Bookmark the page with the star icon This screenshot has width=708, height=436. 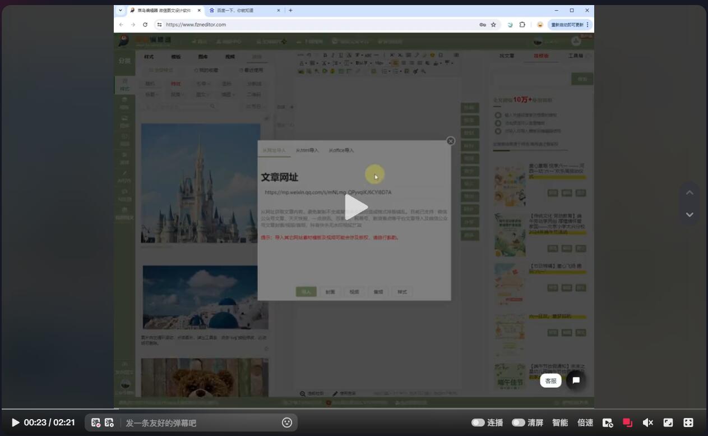coord(493,25)
